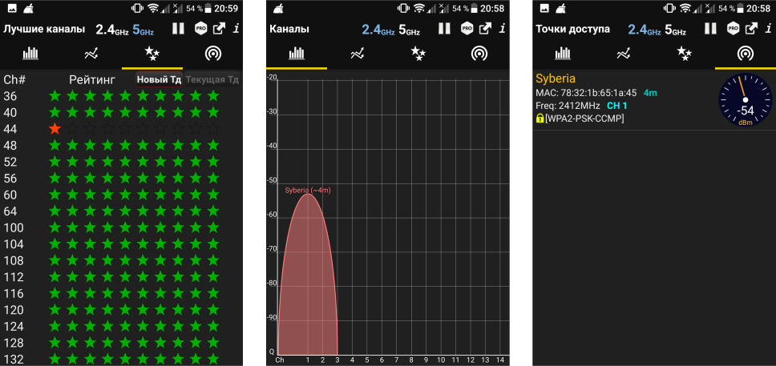Open access points tab in Лучшие каналы screen
This screenshot has height=366, width=776.
(x=213, y=54)
